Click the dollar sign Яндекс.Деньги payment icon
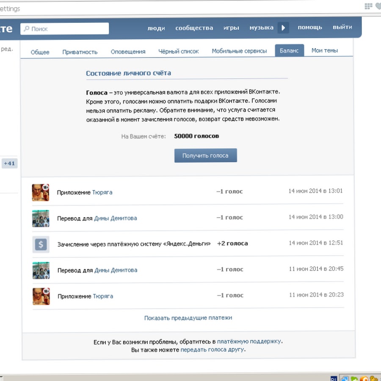 [41, 244]
